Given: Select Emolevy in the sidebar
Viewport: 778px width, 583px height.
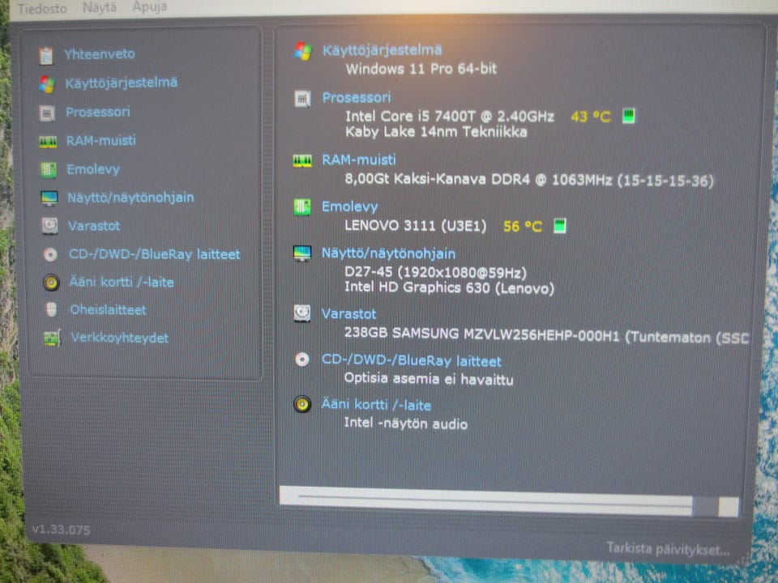Looking at the screenshot, I should (93, 169).
